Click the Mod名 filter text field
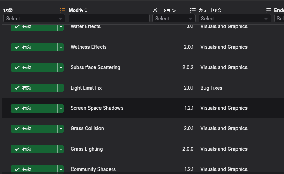 click(x=109, y=19)
